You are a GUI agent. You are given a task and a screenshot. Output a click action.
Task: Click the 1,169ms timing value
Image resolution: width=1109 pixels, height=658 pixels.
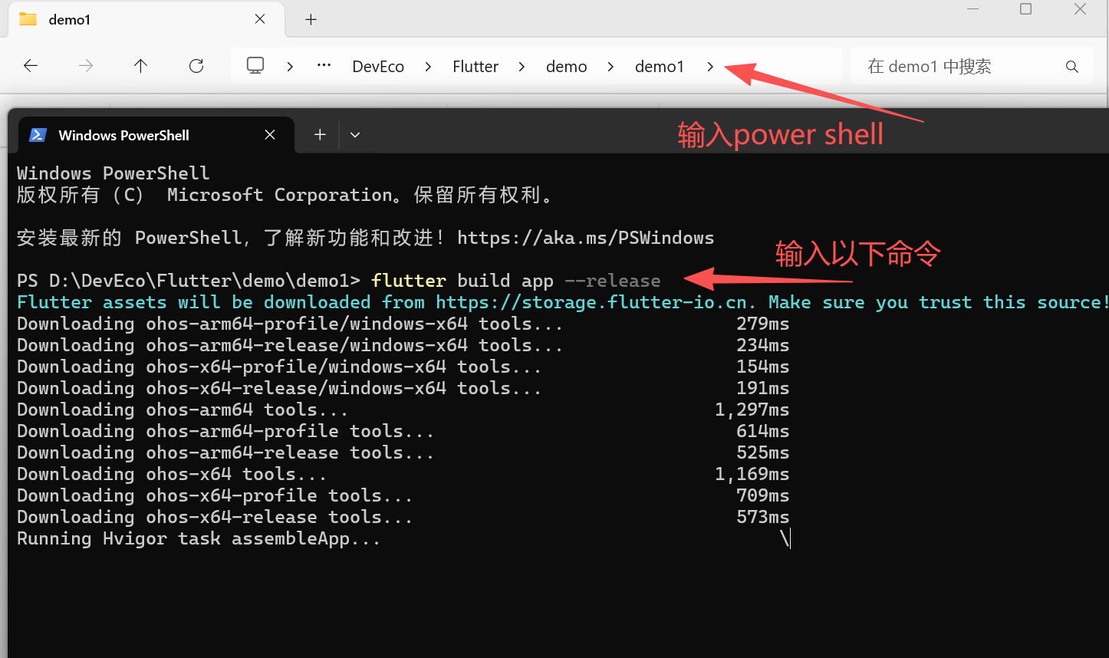pyautogui.click(x=752, y=474)
